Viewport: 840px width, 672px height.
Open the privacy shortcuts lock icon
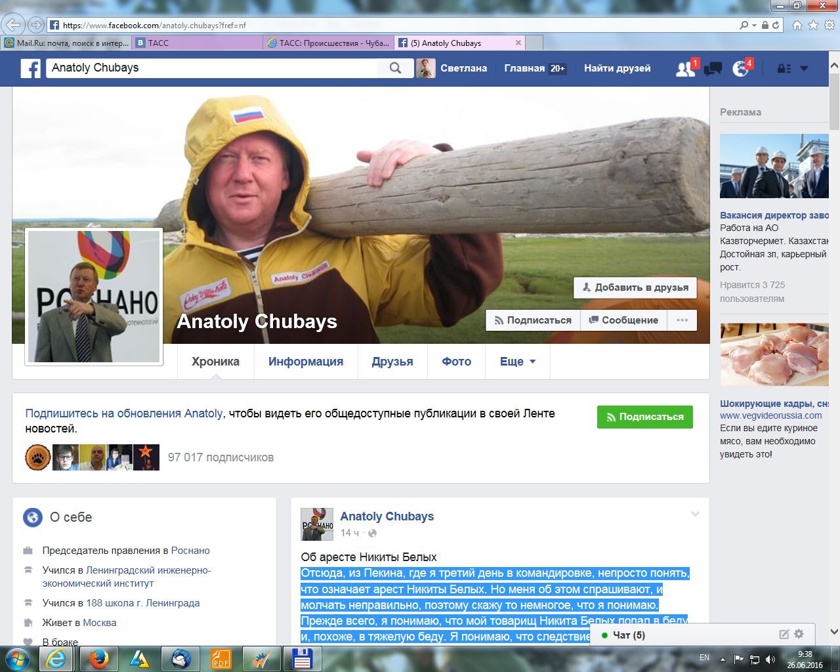pyautogui.click(x=784, y=68)
